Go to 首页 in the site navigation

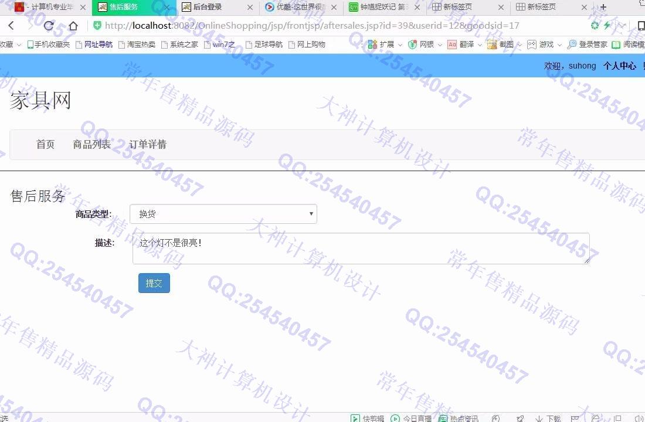(x=45, y=144)
